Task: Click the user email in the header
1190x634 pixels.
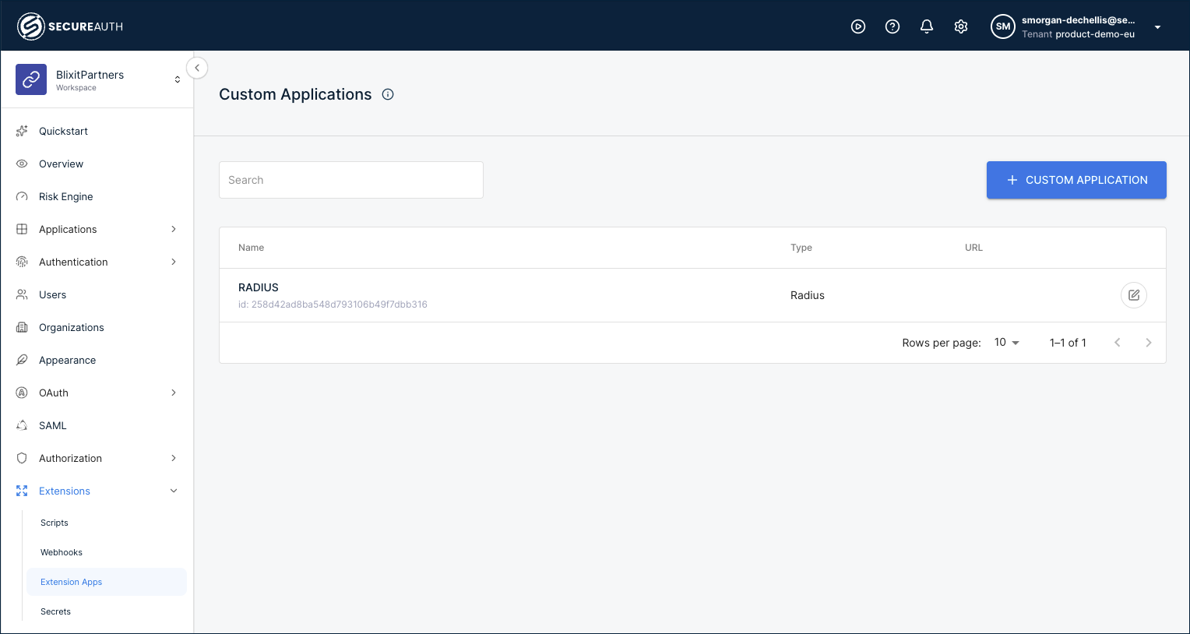Action: tap(1079, 20)
